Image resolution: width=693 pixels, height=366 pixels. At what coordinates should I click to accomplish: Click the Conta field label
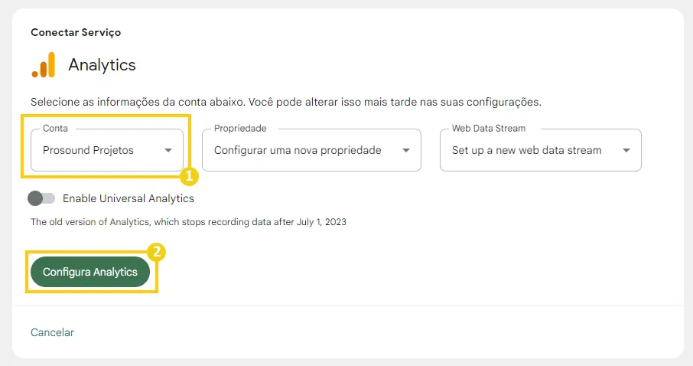click(x=55, y=129)
